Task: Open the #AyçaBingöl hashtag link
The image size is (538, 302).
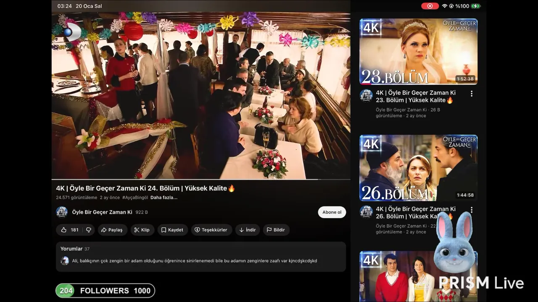Action: pos(135,198)
